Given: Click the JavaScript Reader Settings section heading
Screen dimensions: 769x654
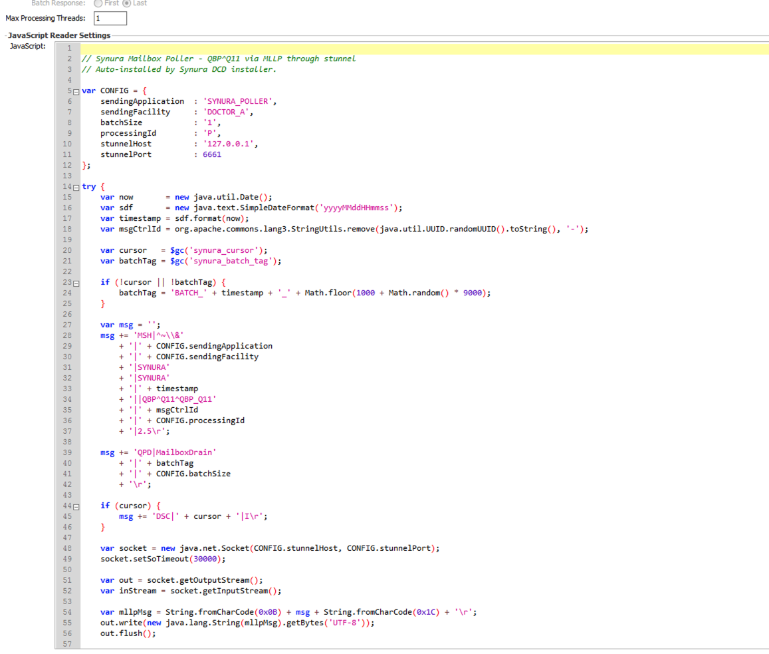Looking at the screenshot, I should tap(59, 35).
